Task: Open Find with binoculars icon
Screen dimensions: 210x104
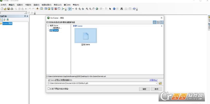Action: [x=122, y=9]
